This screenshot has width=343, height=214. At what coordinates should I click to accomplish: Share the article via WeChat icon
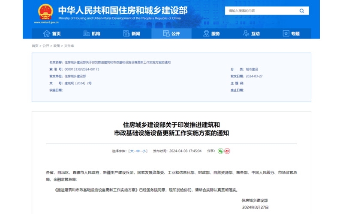coord(220,151)
